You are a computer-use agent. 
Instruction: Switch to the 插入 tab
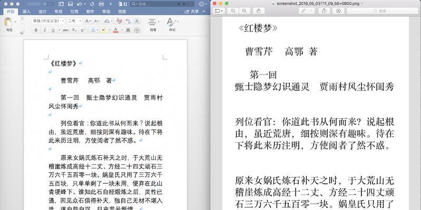click(x=26, y=12)
